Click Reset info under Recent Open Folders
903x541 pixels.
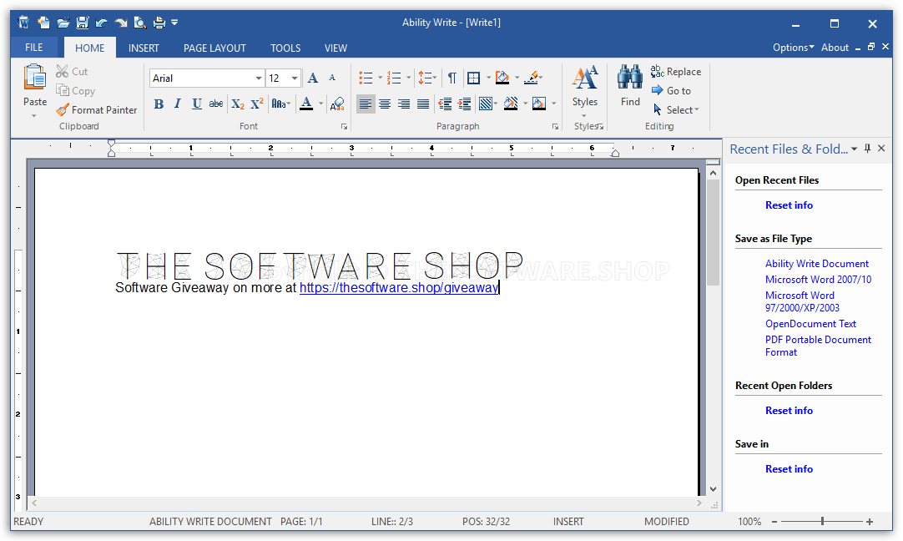(x=789, y=410)
